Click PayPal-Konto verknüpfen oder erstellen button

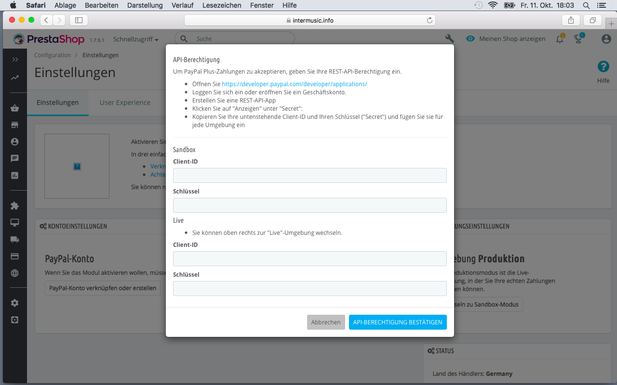103,288
